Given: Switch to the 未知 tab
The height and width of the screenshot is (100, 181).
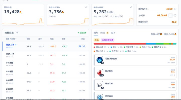Looking at the screenshot, I should [102, 33].
